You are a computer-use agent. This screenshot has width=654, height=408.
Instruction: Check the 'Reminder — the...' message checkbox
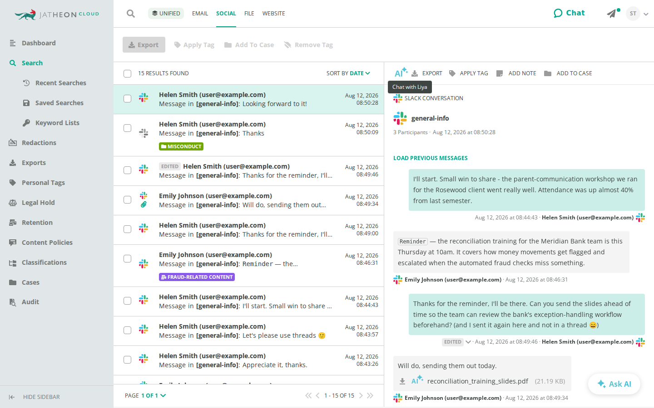128,259
